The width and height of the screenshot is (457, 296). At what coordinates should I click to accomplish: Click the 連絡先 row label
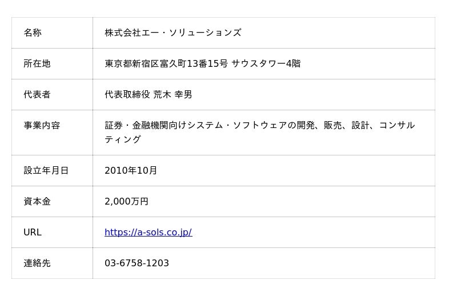click(37, 263)
